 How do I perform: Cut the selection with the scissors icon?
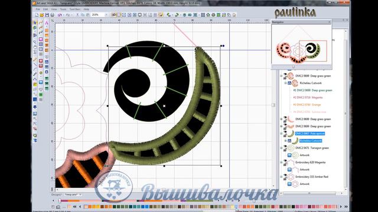[x=77, y=15]
